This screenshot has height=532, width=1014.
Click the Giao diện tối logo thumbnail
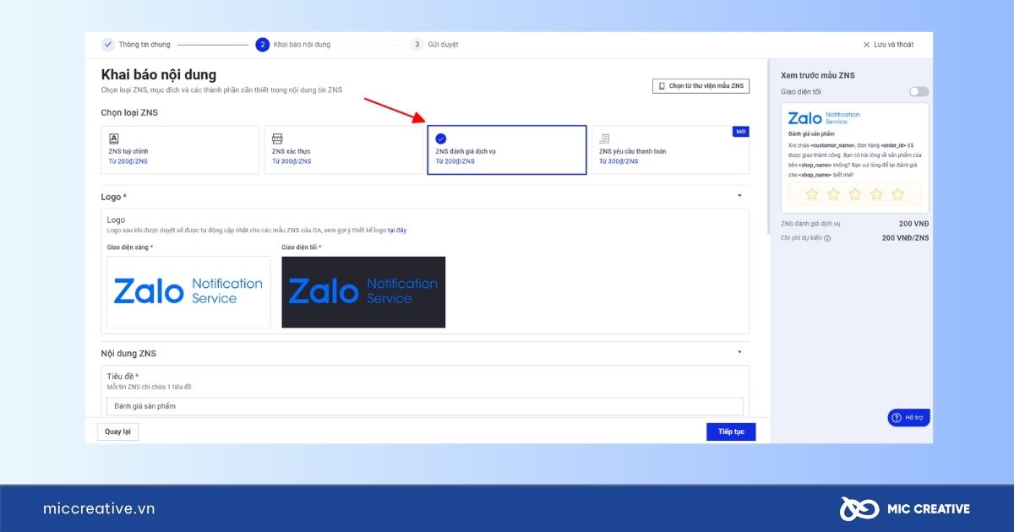pos(363,292)
